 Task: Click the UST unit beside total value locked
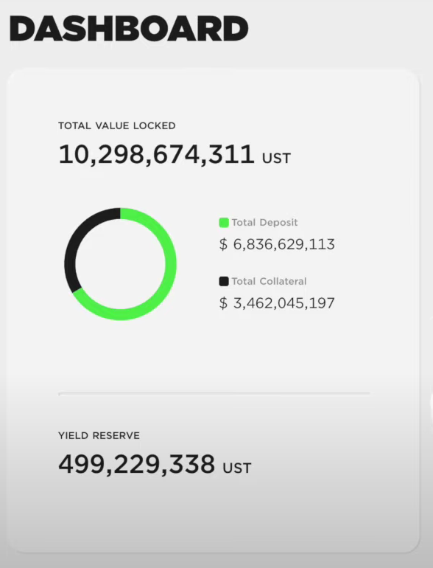(x=276, y=159)
